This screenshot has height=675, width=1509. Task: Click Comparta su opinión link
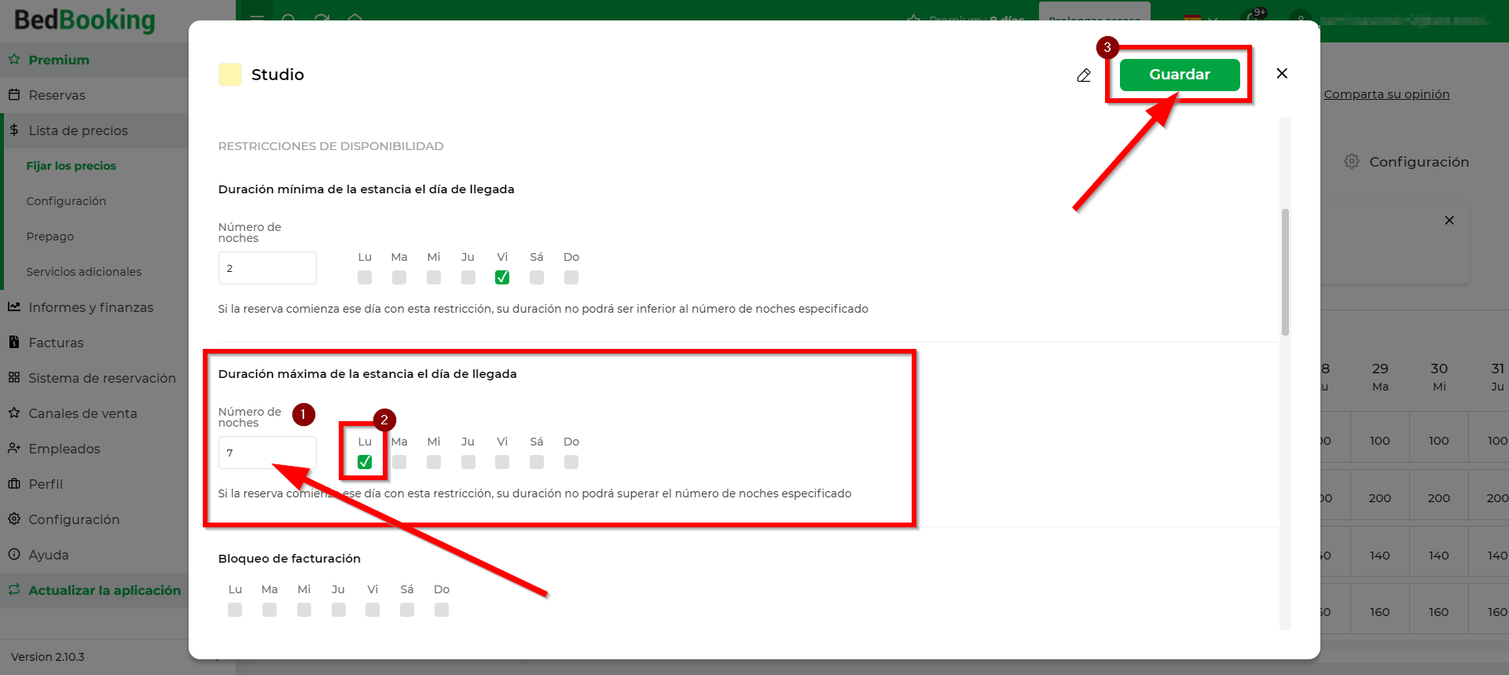(x=1386, y=94)
